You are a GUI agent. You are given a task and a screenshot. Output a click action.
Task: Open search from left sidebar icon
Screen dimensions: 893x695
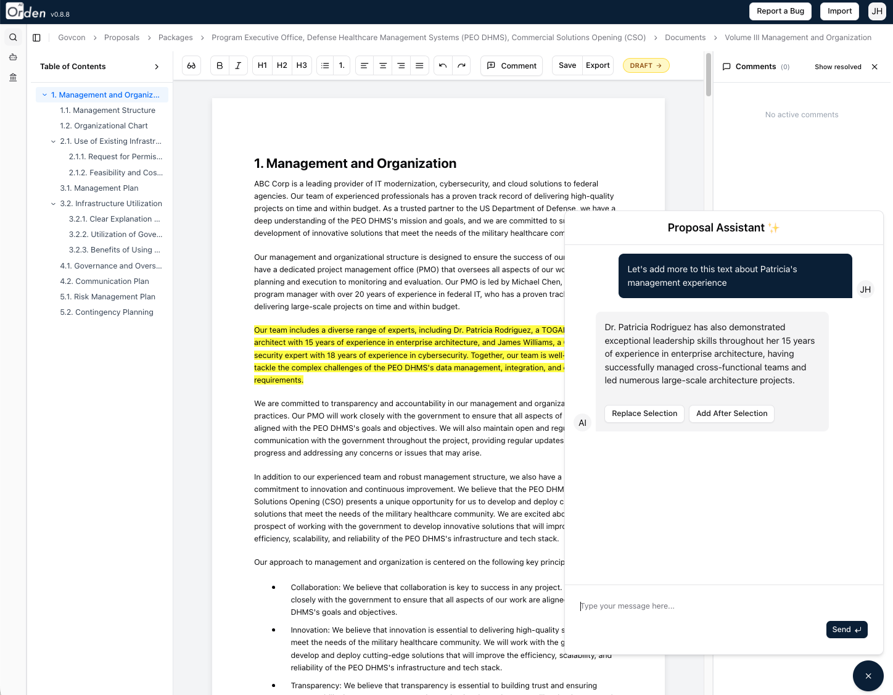[x=13, y=38]
